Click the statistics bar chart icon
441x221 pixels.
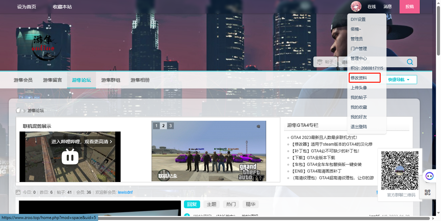click(x=18, y=192)
